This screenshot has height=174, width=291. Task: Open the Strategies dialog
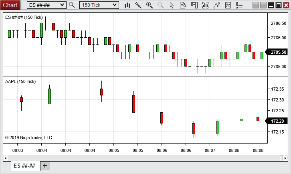tap(228, 5)
